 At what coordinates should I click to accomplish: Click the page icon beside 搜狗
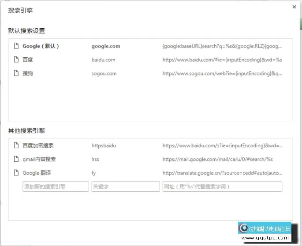coord(16,73)
